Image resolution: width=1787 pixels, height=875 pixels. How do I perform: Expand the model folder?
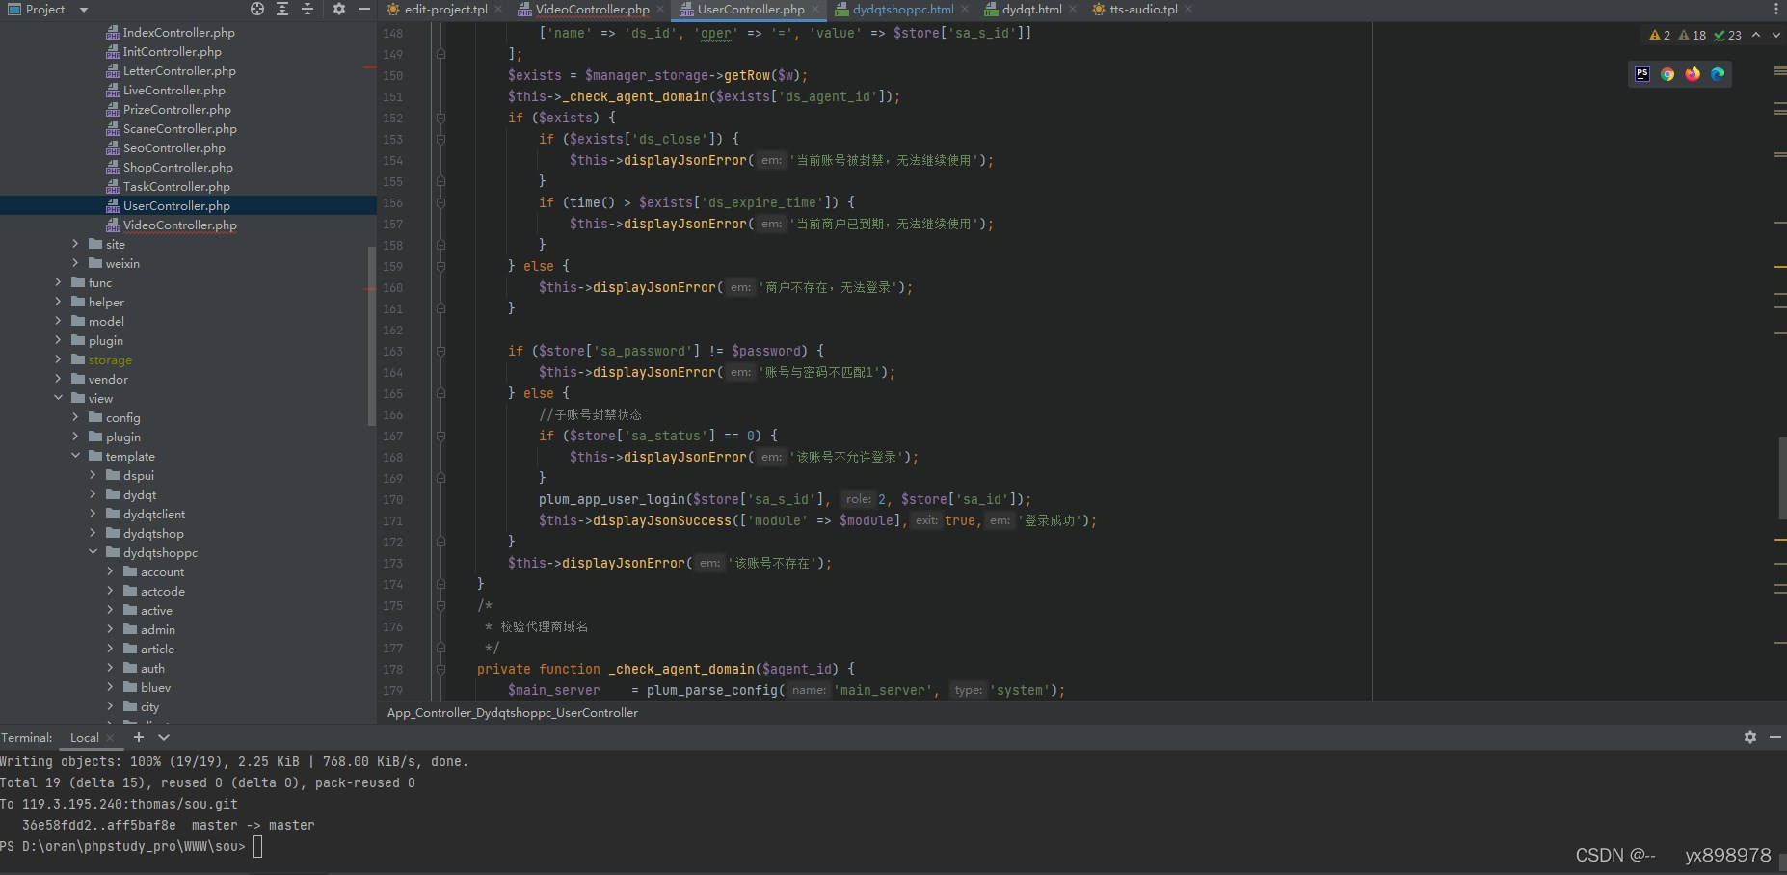58,322
